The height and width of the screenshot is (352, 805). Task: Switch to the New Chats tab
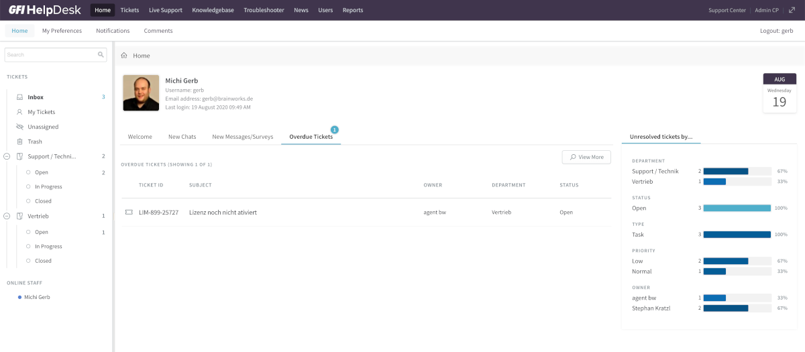click(x=182, y=137)
